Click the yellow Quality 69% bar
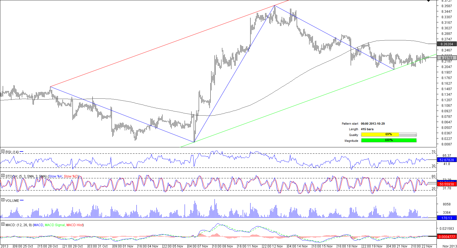 (x=380, y=135)
